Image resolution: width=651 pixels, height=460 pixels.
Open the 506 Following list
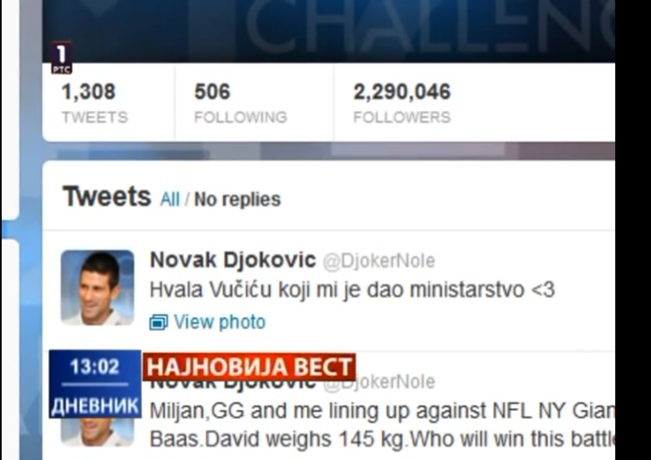coord(240,103)
